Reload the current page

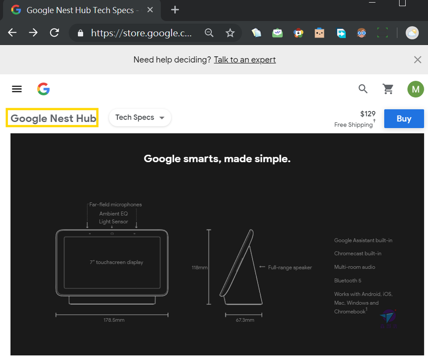[x=54, y=33]
